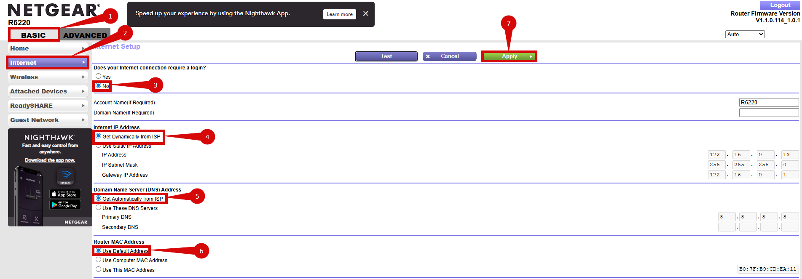
Task: Expand the Guest Network arrow
Action: pos(83,120)
